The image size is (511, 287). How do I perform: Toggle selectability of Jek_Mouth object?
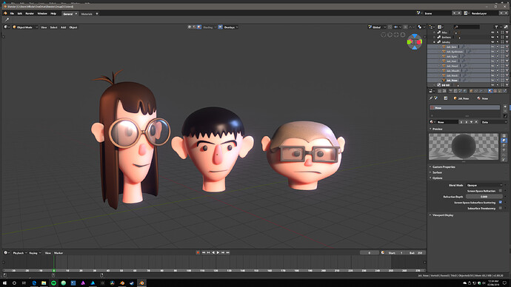pos(498,70)
